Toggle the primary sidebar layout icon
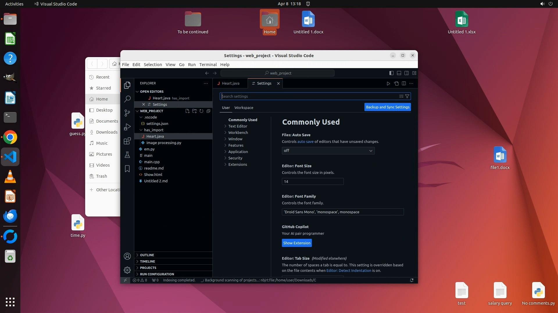The image size is (558, 313). point(391,73)
